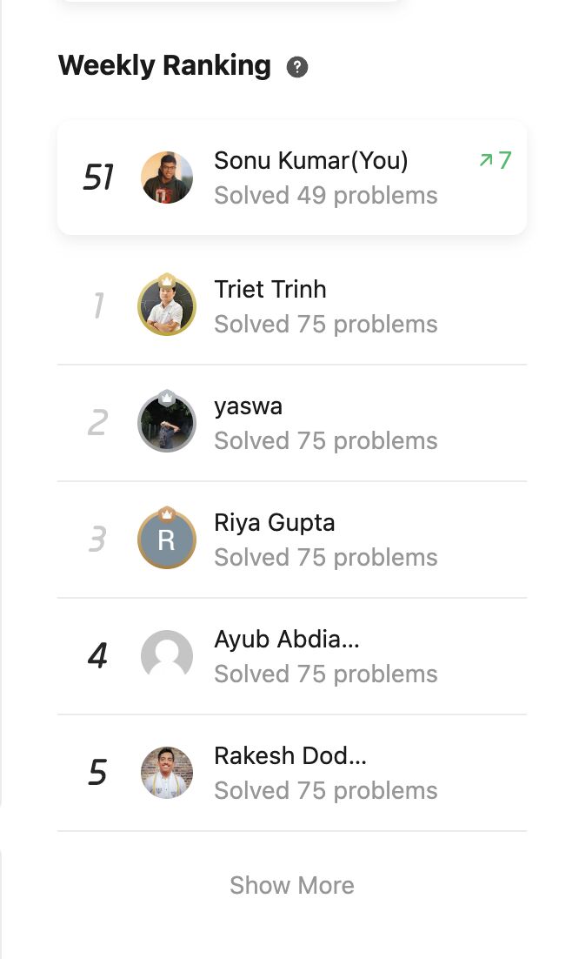Open Riya Gupta's R letter avatar
The width and height of the screenshot is (579, 959).
(167, 538)
